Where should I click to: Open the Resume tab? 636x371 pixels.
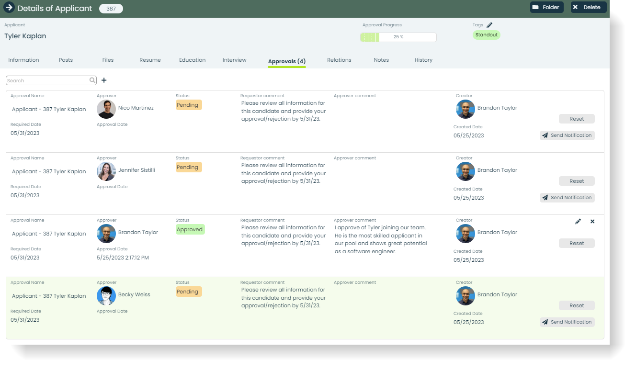point(150,60)
